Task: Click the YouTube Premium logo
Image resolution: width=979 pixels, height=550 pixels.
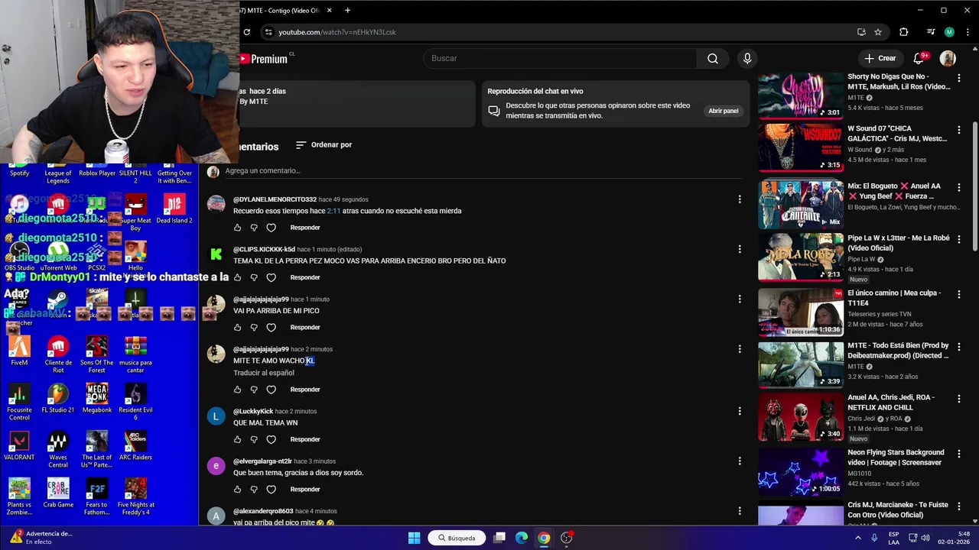Action: click(265, 59)
